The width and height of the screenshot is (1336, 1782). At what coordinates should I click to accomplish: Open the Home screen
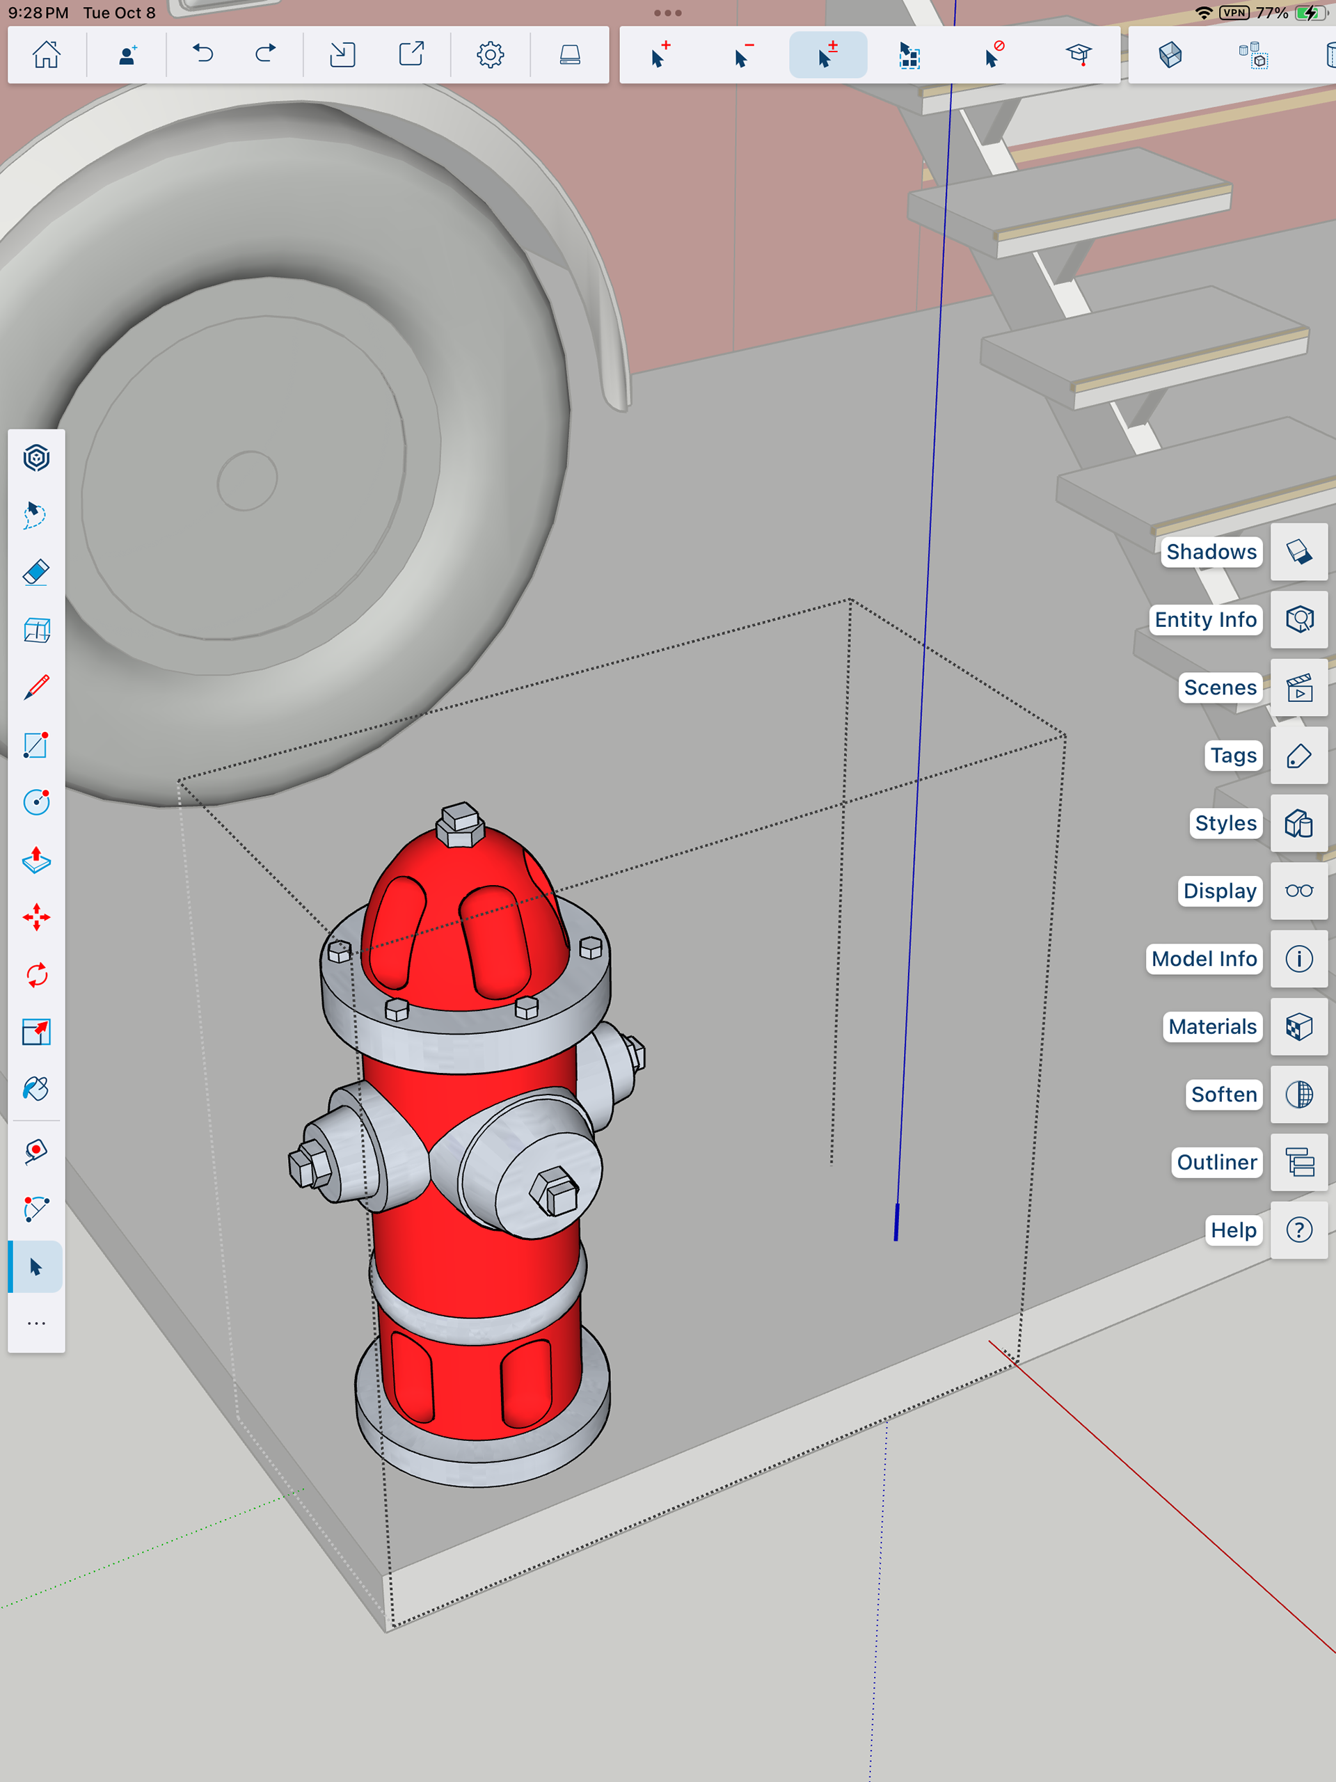46,55
